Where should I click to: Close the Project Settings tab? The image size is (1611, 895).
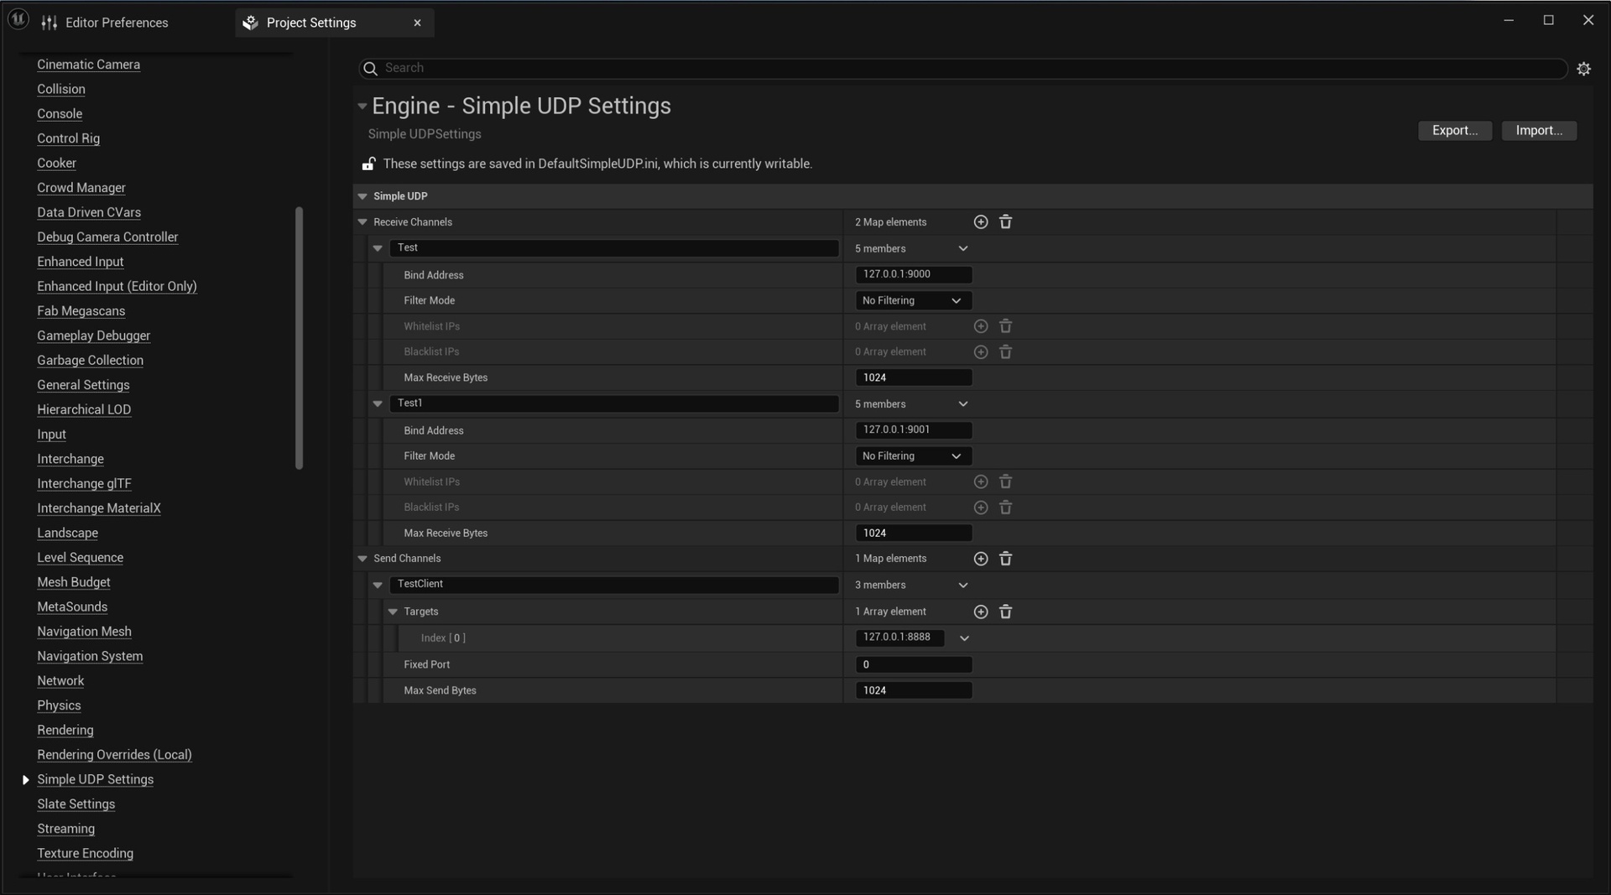[417, 23]
